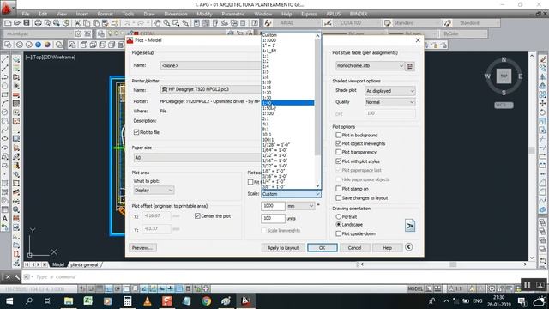Open the Format menu
This screenshot has width=549, height=309.
[x=105, y=14]
